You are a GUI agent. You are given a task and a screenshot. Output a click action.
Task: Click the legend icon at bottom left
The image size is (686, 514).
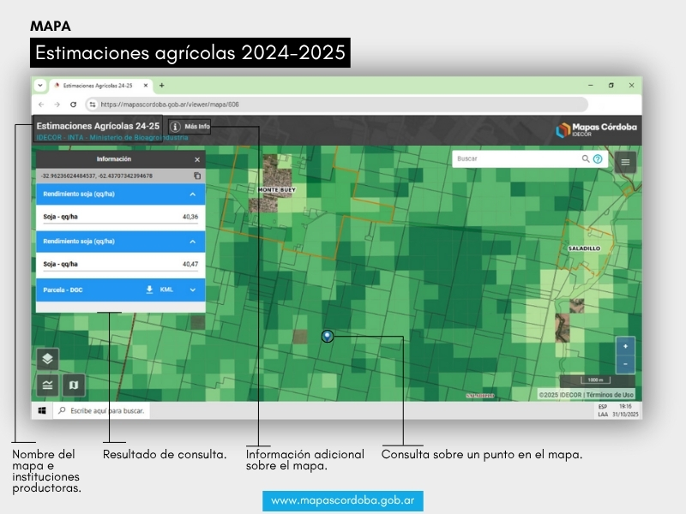point(48,385)
